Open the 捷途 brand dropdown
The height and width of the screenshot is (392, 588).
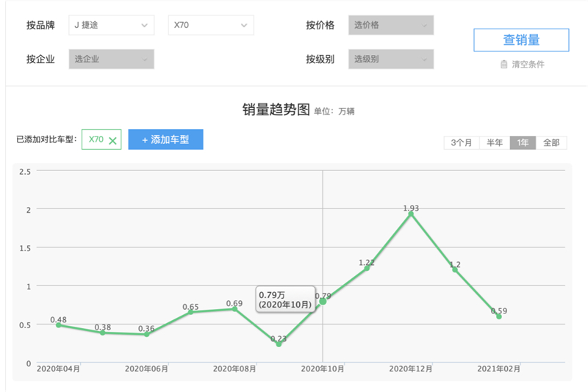coord(112,25)
